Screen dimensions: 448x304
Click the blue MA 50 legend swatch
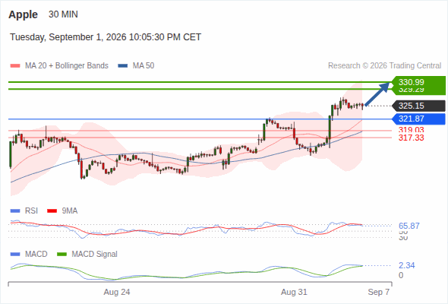click(x=123, y=66)
